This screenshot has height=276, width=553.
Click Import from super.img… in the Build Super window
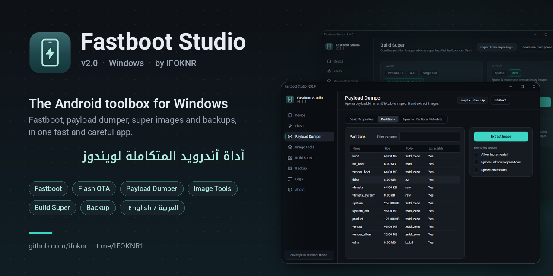pyautogui.click(x=497, y=47)
